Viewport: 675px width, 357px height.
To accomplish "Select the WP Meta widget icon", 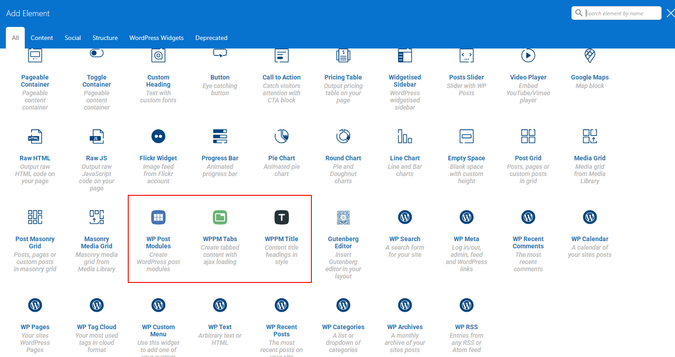I will click(467, 217).
